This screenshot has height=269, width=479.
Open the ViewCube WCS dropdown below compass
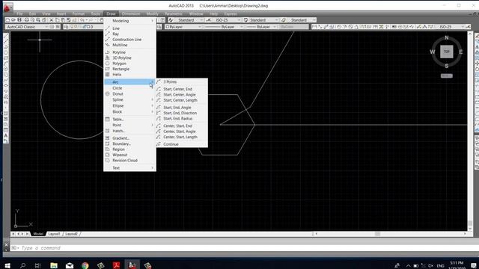point(446,75)
